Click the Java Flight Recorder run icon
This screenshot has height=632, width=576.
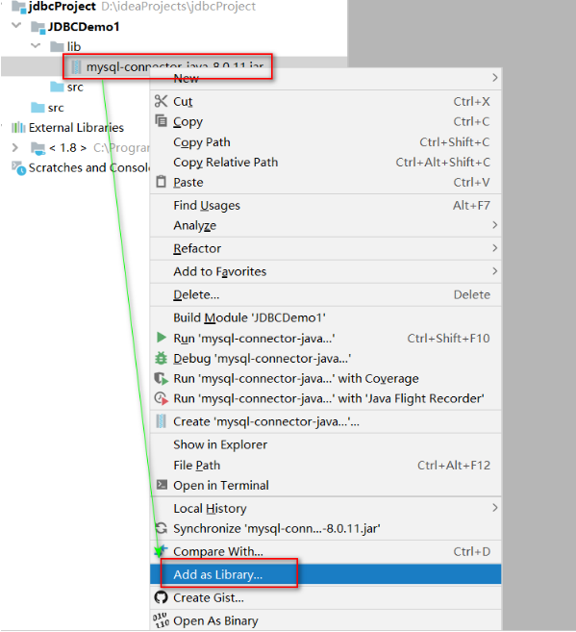(162, 398)
